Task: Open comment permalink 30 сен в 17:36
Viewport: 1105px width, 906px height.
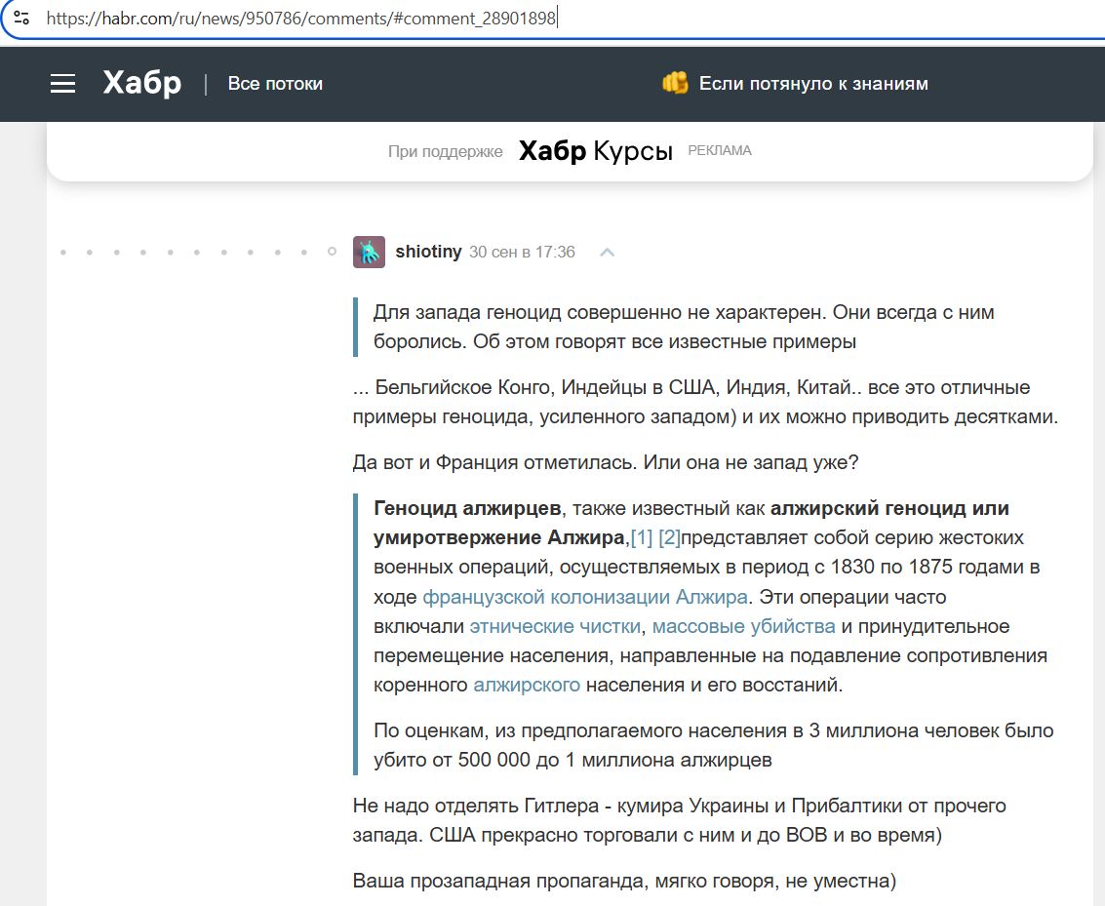Action: coord(522,252)
